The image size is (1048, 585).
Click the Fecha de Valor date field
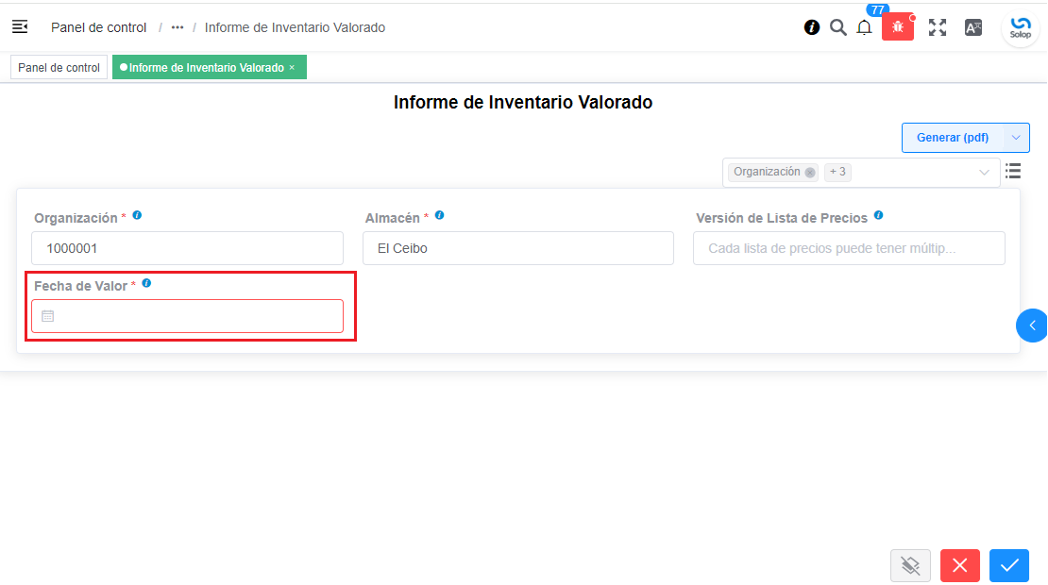click(x=188, y=316)
